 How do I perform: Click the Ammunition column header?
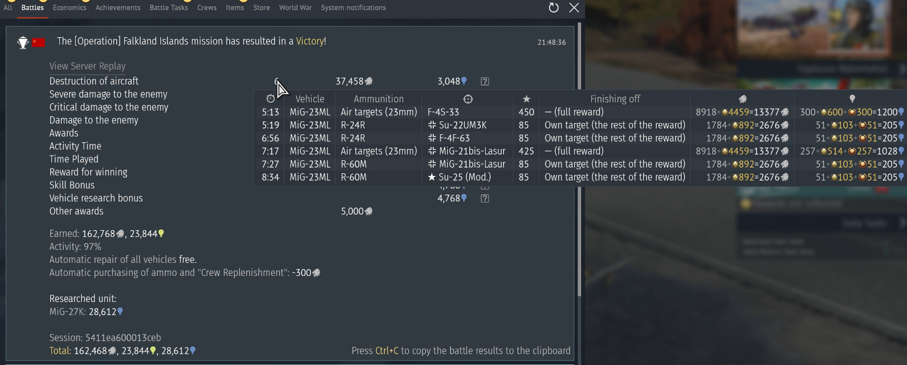tap(379, 99)
